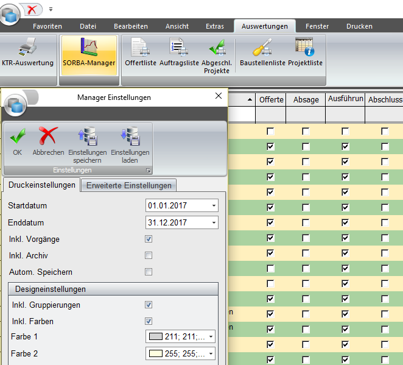Click the orb in Manager Einstellungen dialog
The width and height of the screenshot is (403, 365).
click(x=15, y=105)
